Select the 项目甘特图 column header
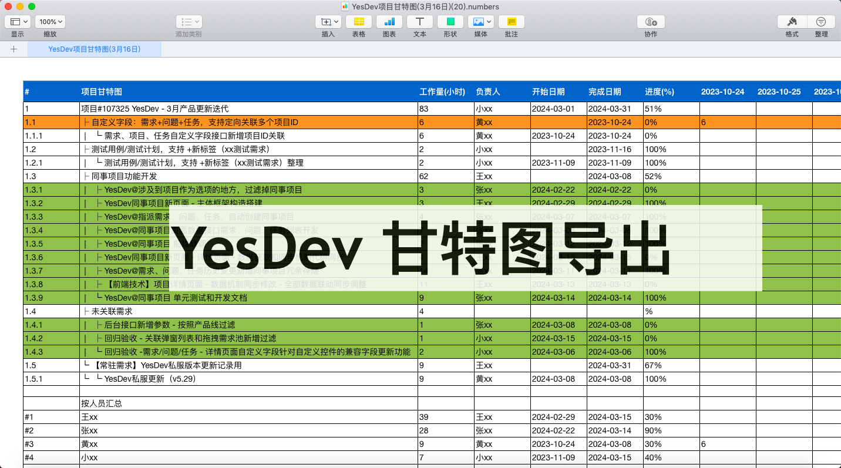The image size is (841, 468). coord(248,92)
